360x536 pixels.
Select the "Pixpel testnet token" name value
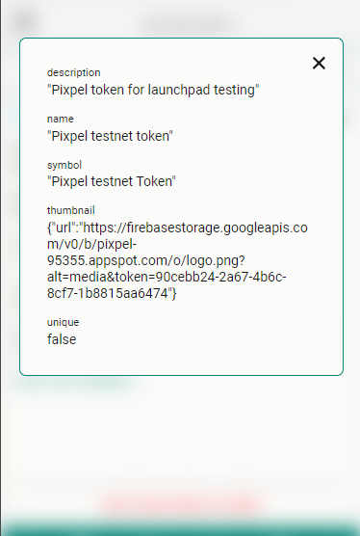(x=110, y=136)
